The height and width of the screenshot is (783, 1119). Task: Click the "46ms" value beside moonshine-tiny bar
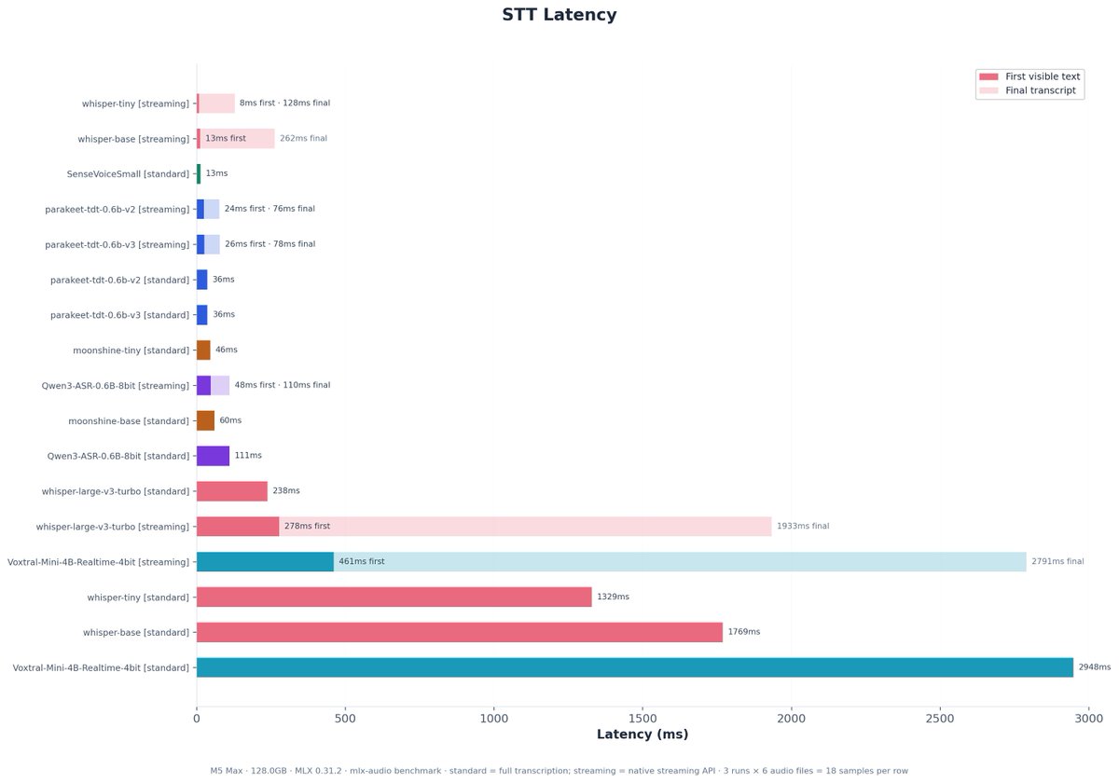(227, 350)
